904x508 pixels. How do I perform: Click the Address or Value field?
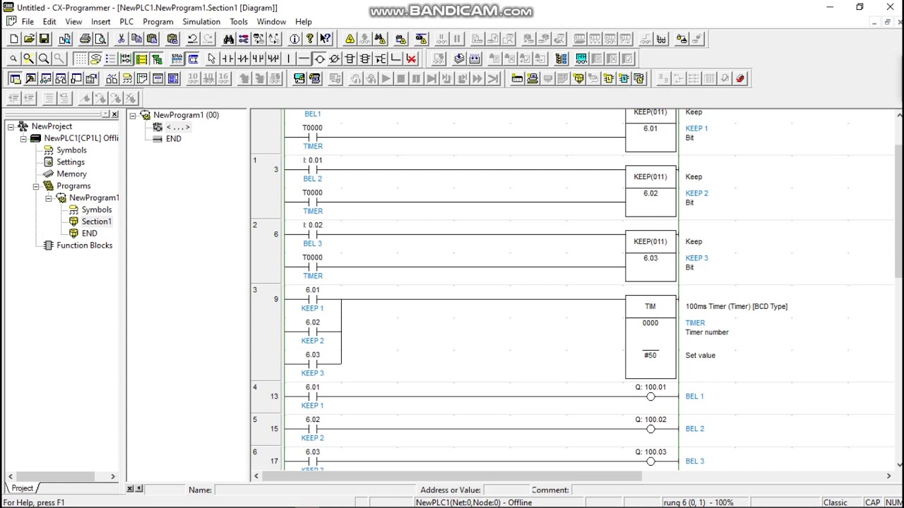[506, 490]
